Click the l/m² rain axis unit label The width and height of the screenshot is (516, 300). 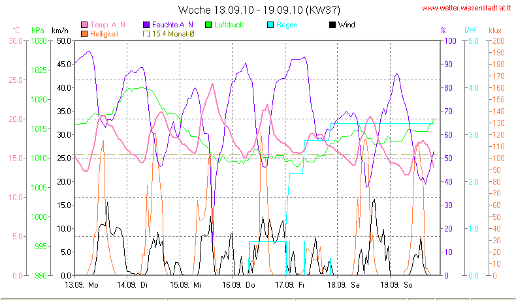(470, 31)
